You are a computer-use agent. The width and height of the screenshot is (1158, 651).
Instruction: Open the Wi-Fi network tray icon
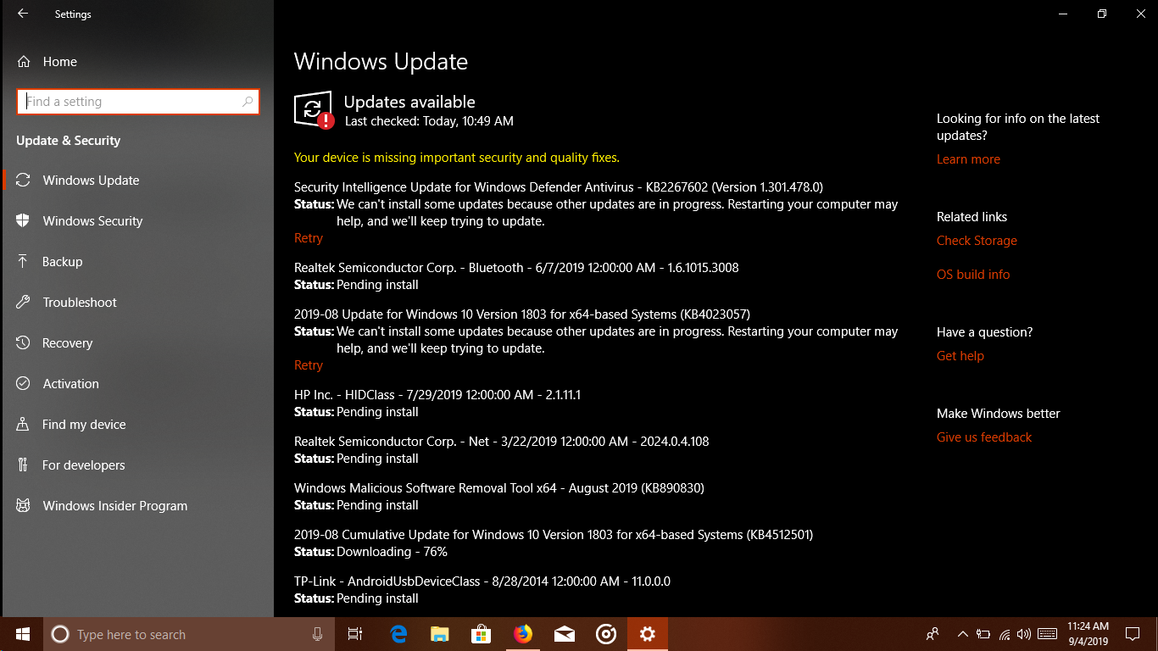coord(1005,634)
